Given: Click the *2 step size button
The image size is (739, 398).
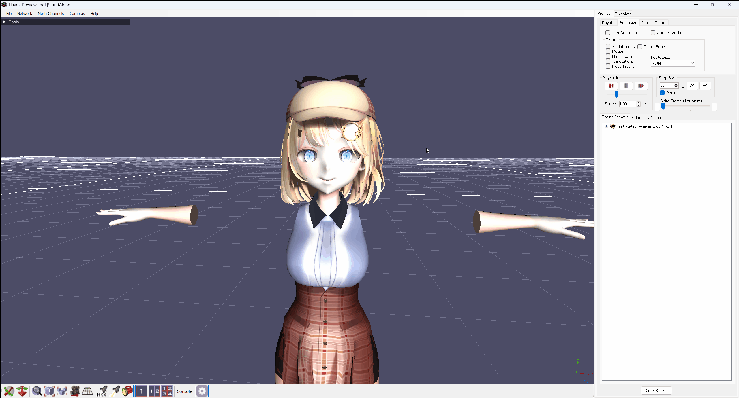Looking at the screenshot, I should pyautogui.click(x=705, y=86).
